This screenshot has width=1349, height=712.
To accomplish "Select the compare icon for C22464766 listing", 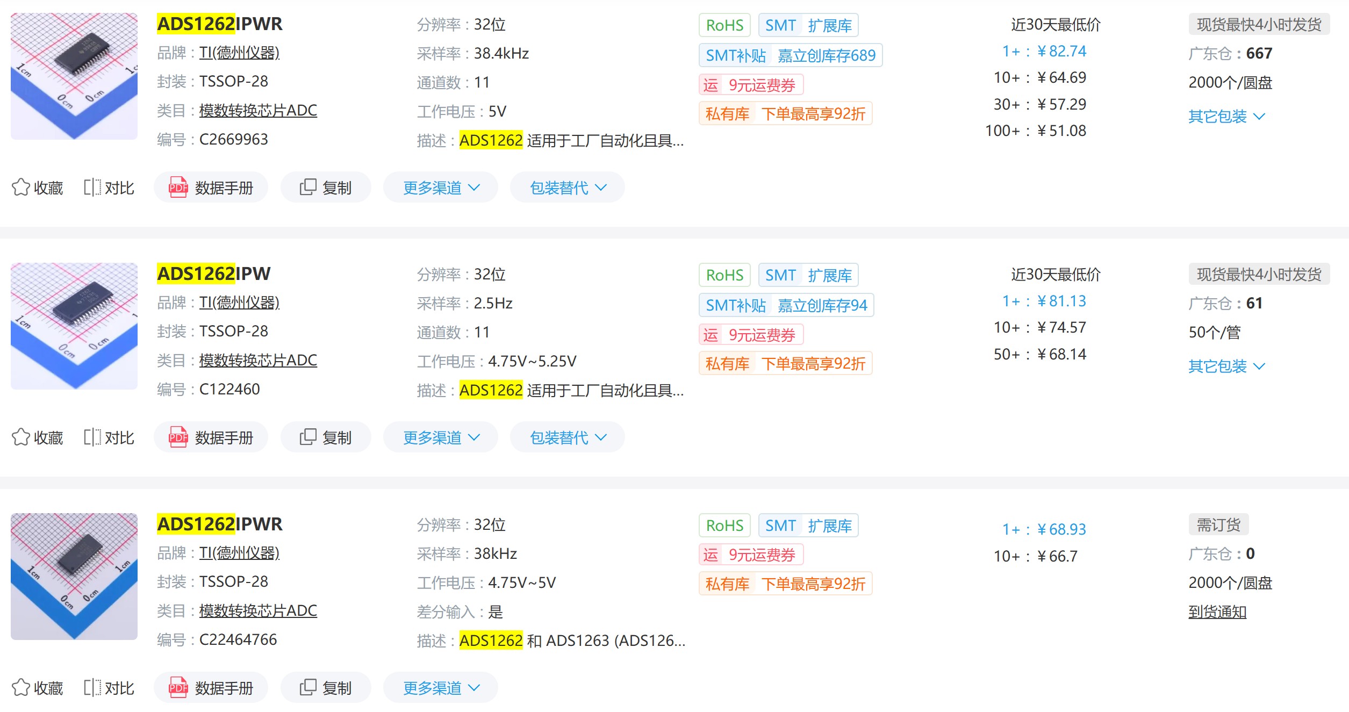I will point(94,687).
